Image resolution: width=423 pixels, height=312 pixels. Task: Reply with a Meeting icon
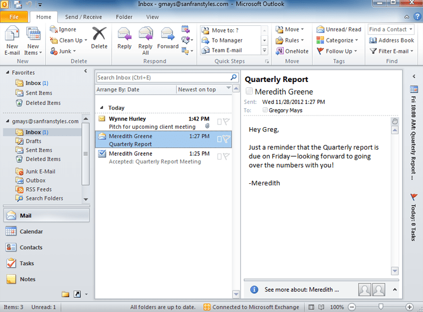pos(185,29)
